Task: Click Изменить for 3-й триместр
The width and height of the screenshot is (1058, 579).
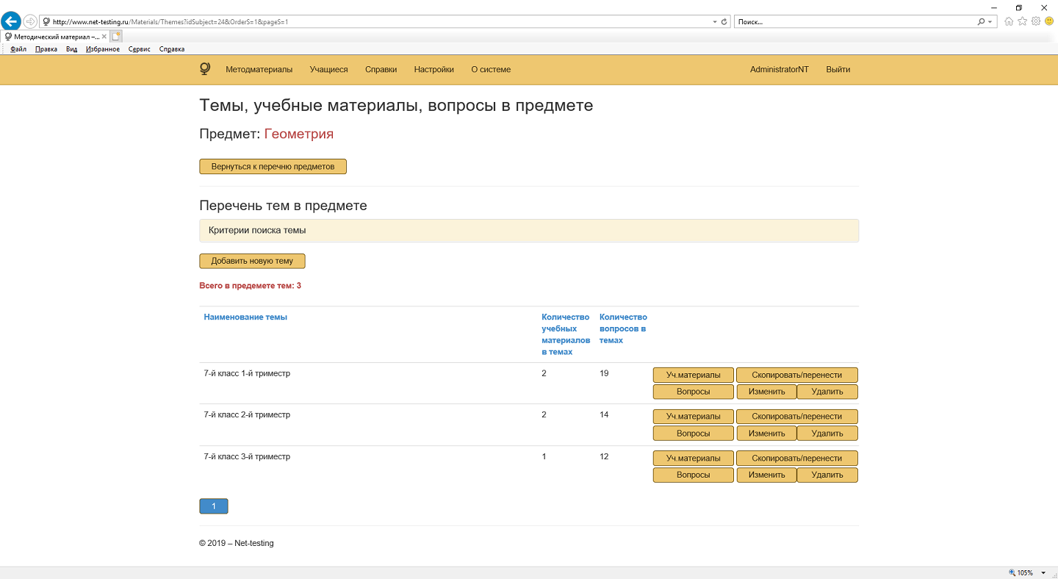Action: (767, 475)
